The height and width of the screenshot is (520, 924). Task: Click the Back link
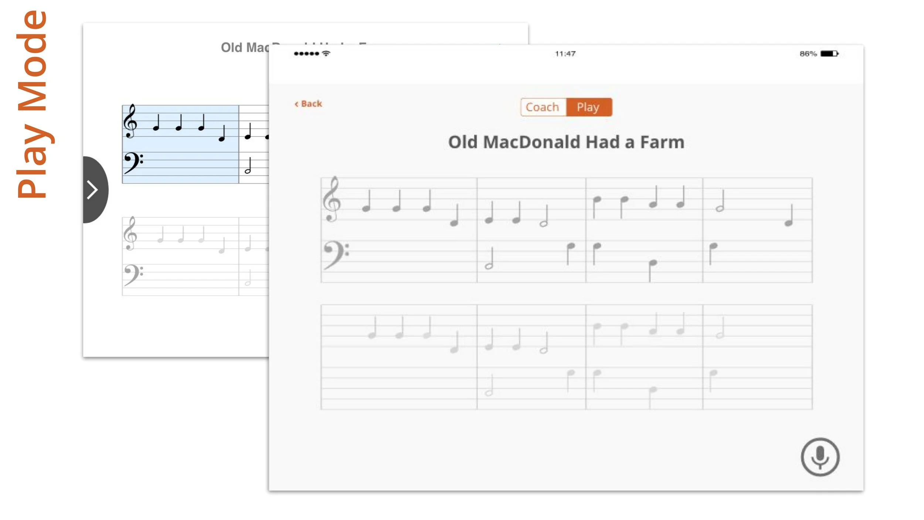pyautogui.click(x=308, y=104)
